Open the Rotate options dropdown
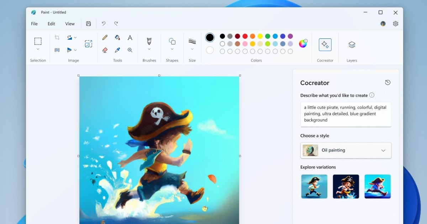The width and height of the screenshot is (427, 224). 75,37
